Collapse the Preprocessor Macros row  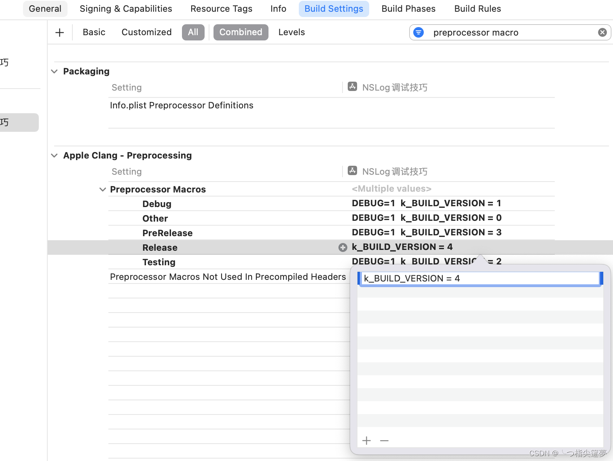pyautogui.click(x=103, y=190)
